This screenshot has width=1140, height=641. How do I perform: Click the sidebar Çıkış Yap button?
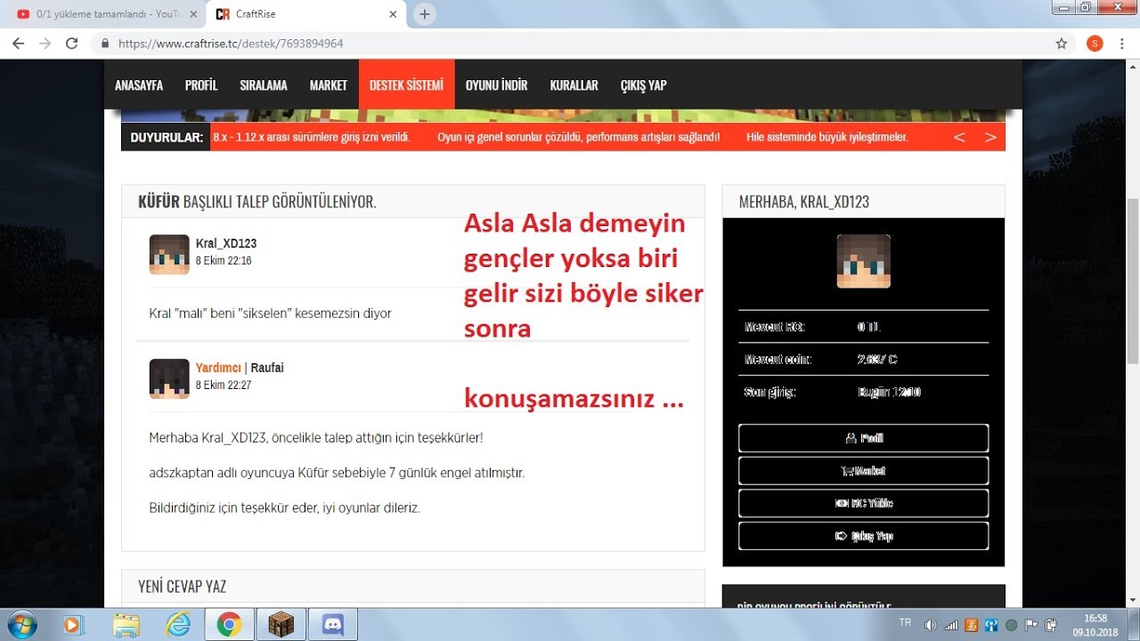pos(863,536)
